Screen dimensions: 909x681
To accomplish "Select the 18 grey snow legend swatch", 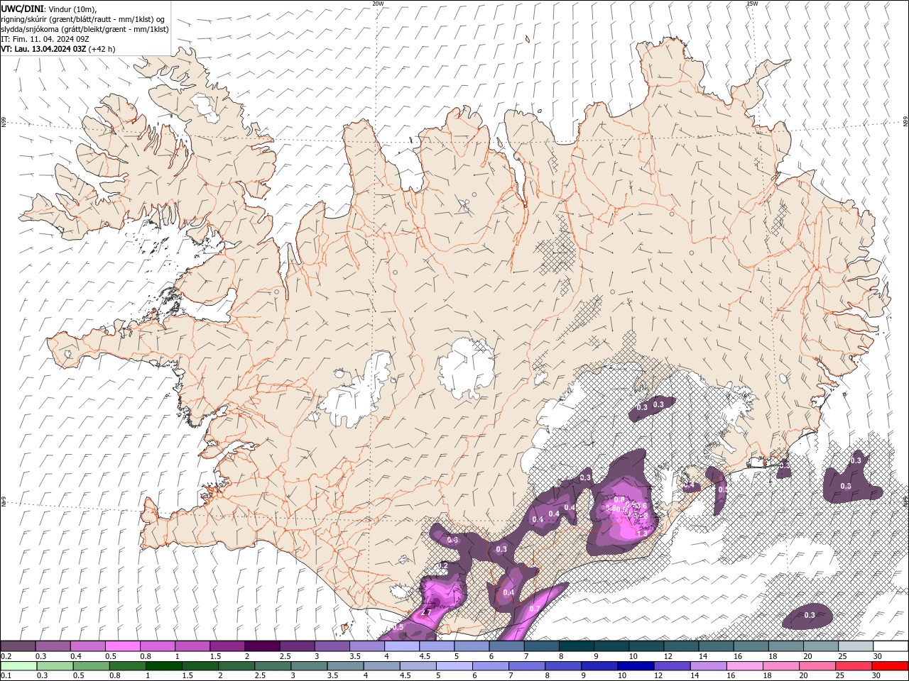I will (786, 646).
